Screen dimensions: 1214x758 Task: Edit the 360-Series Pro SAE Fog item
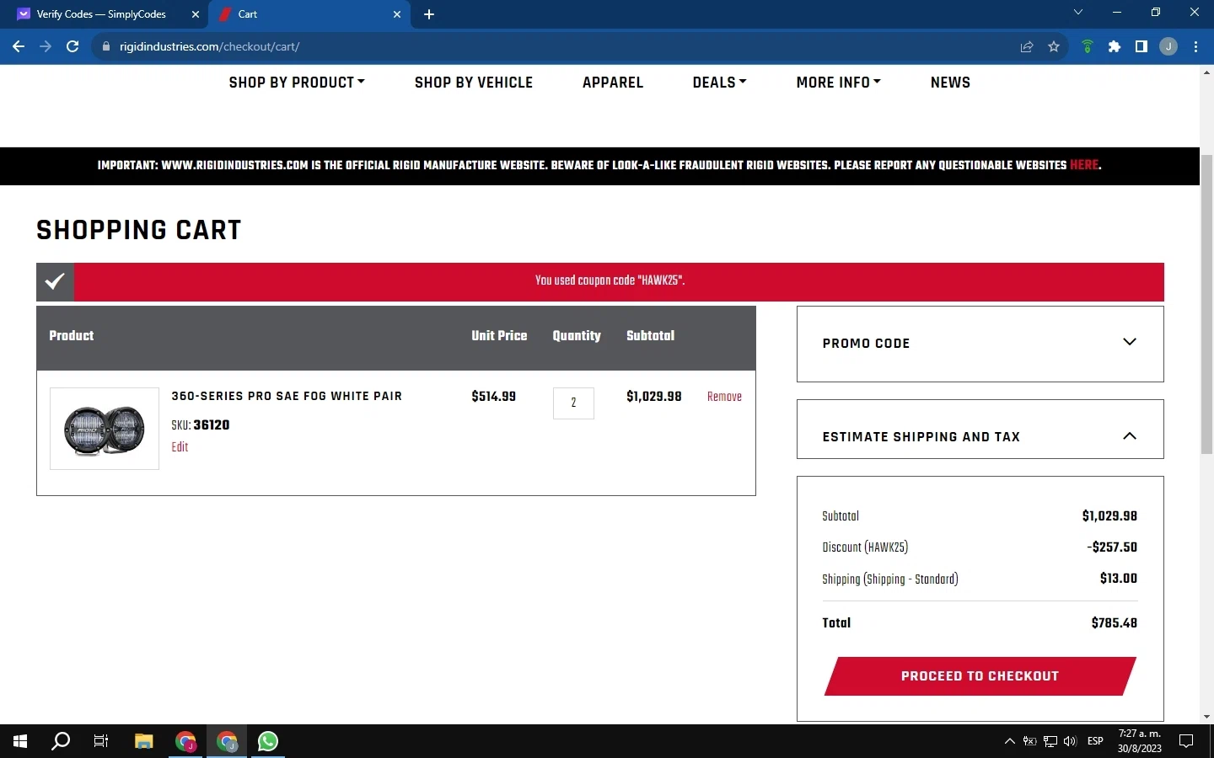180,447
